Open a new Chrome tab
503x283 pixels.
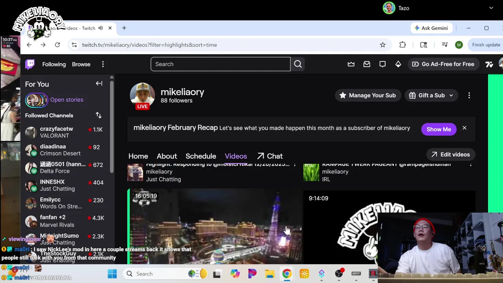124,28
